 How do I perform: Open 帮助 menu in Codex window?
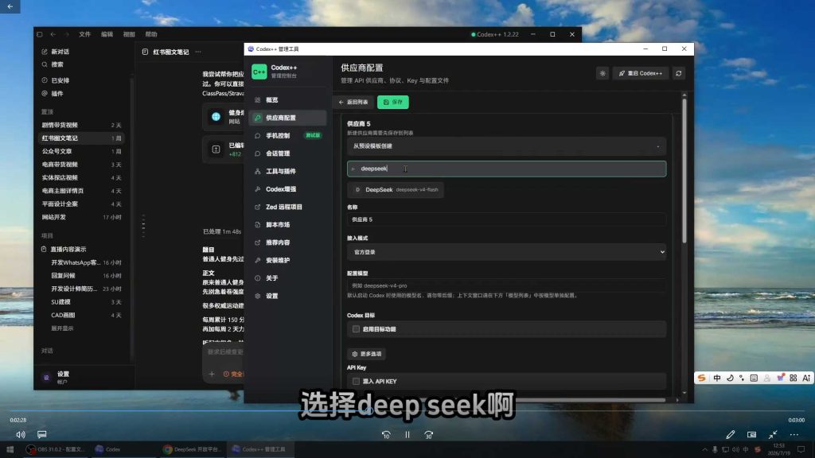151,34
